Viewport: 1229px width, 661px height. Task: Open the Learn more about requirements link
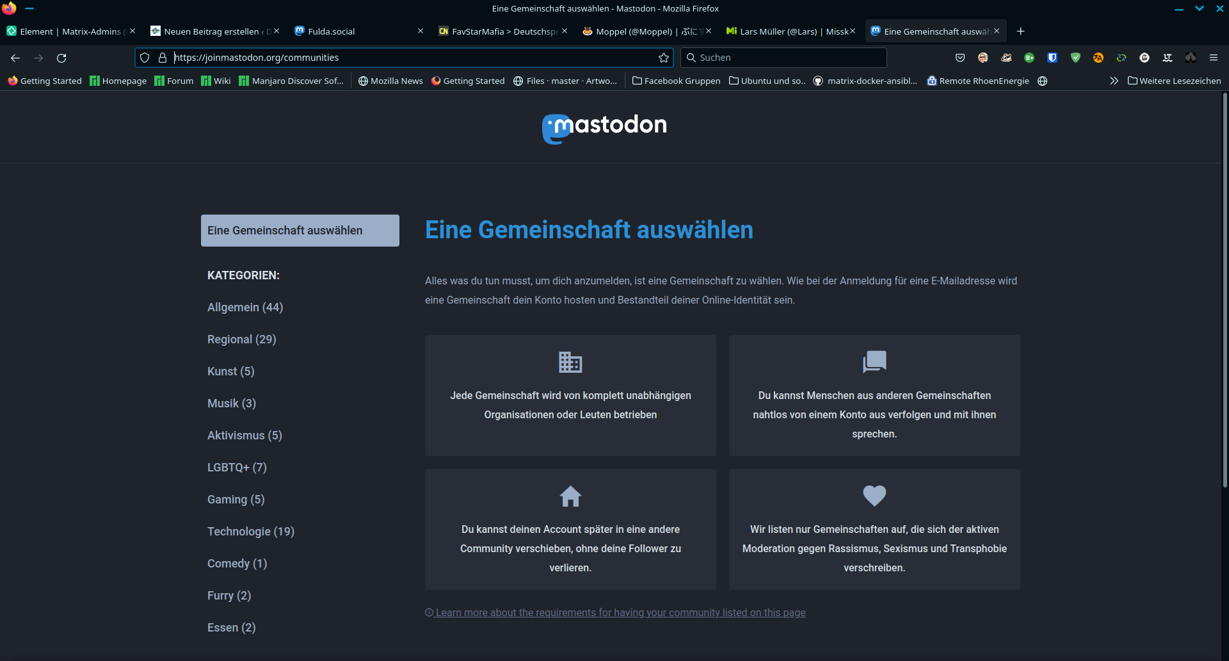[x=615, y=613]
